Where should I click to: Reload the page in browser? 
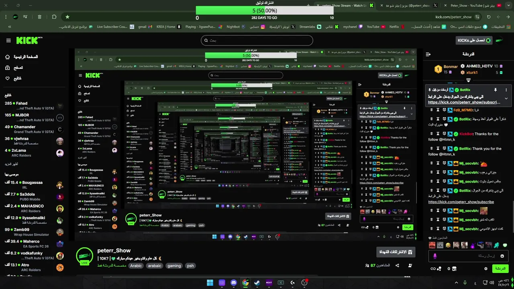point(489,17)
